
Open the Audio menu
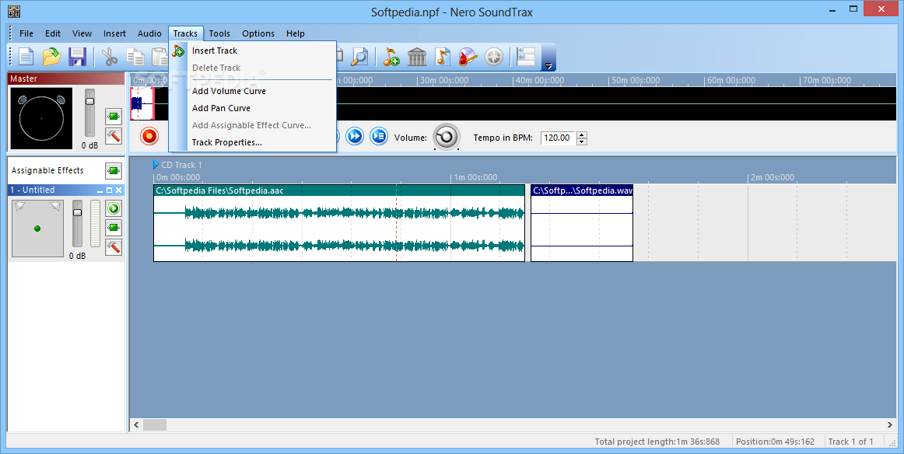click(149, 33)
